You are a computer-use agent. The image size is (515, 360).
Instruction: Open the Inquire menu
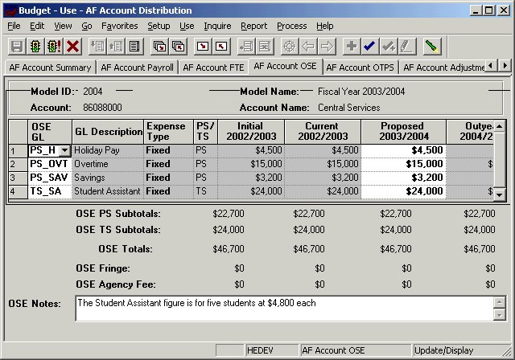tap(217, 26)
